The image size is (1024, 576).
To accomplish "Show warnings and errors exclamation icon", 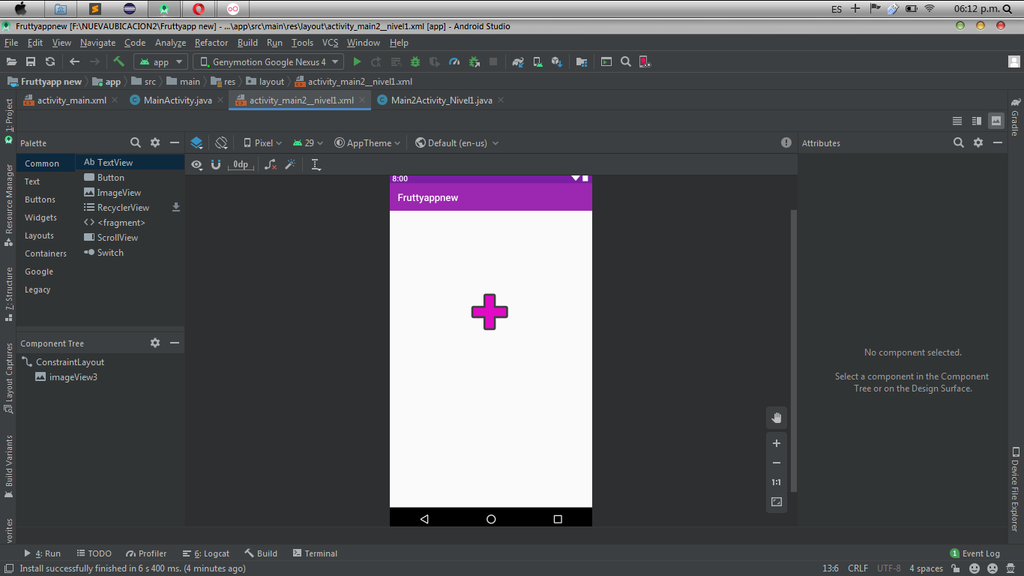I will pyautogui.click(x=786, y=142).
